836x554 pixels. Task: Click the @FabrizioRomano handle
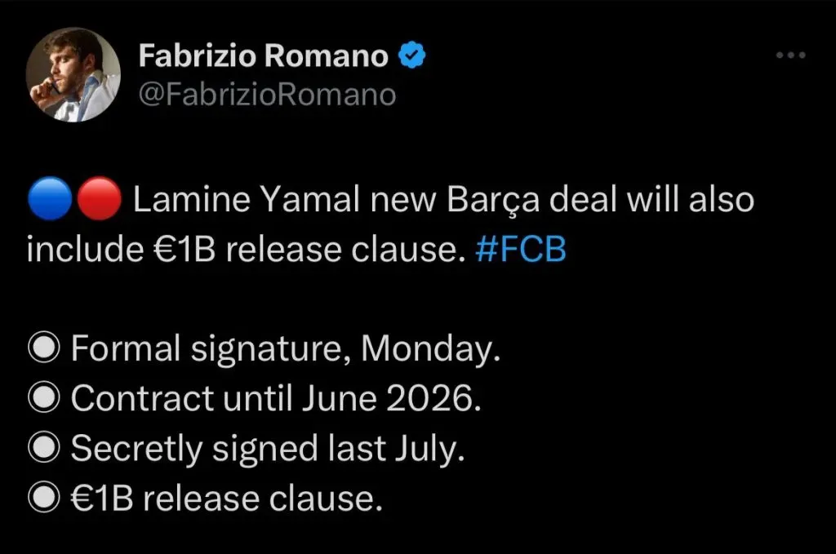point(266,95)
